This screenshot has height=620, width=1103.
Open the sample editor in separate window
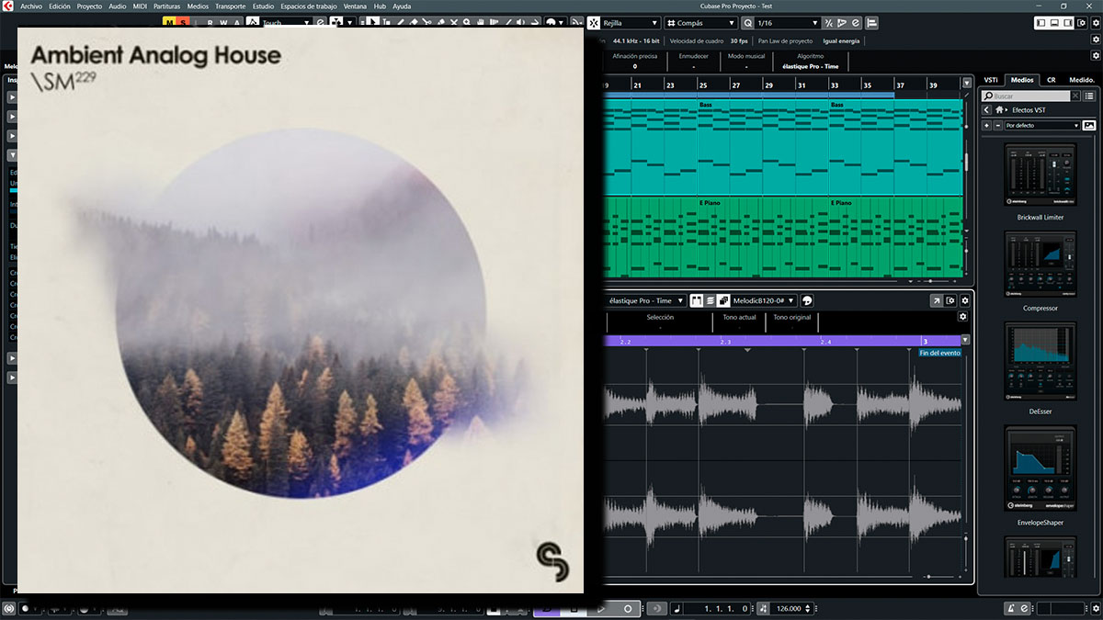[936, 300]
